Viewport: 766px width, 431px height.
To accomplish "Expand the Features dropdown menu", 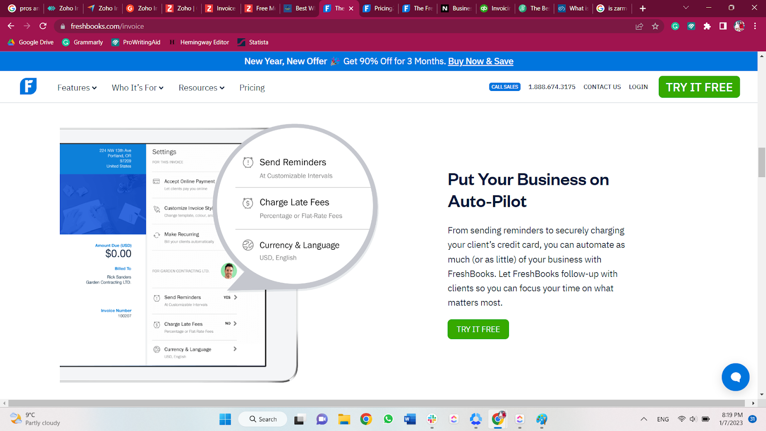I will 77,88.
